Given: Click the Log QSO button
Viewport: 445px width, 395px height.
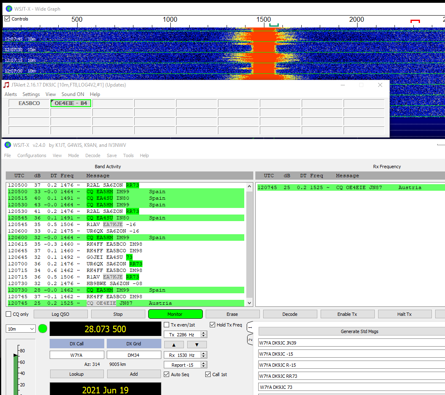Looking at the screenshot, I should tap(60, 314).
